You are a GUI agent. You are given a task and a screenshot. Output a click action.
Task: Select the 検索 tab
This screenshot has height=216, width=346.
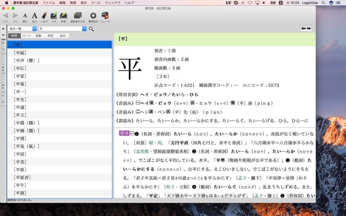14,36
